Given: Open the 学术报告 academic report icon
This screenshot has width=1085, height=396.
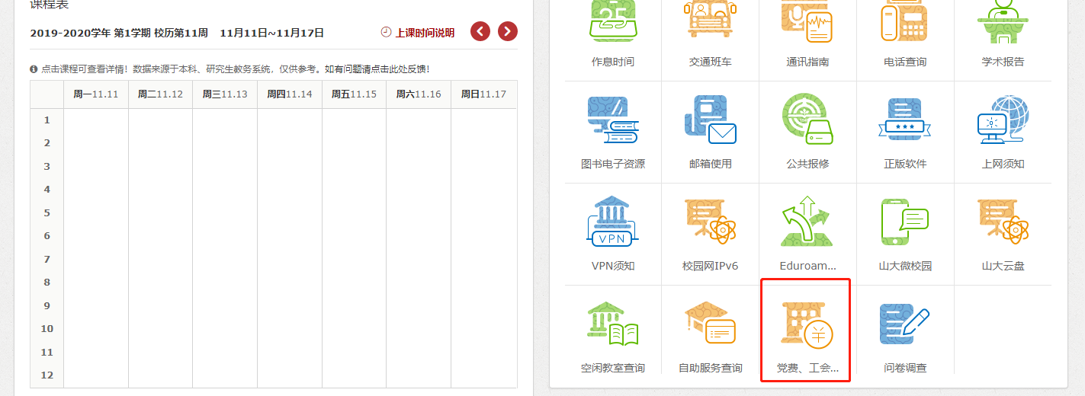Looking at the screenshot, I should pos(1003,21).
